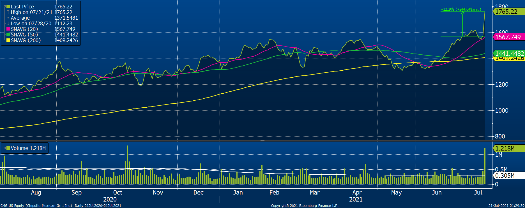This screenshot has height=208, width=525.
Task: Select the 'Low on 07/28/20' legend label
Action: (31, 23)
